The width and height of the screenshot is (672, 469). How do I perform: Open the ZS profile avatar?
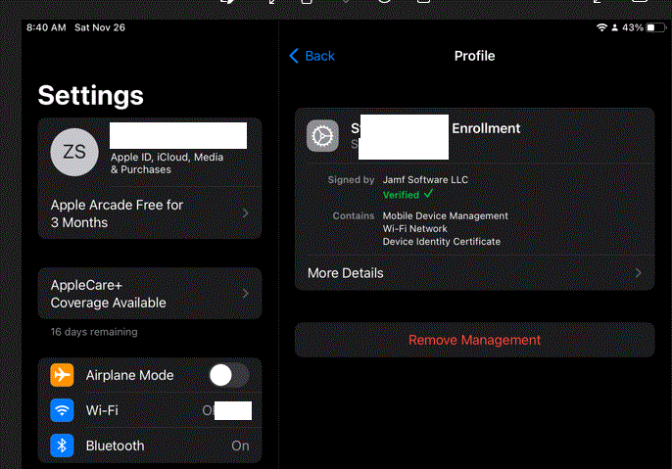[x=74, y=152]
